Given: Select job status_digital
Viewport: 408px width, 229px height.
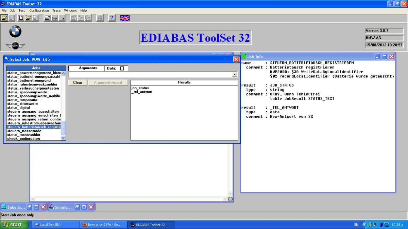Looking at the screenshot, I should [18, 108].
